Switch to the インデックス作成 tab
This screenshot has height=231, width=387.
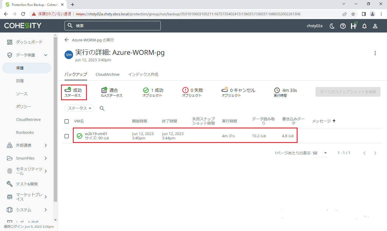point(143,74)
